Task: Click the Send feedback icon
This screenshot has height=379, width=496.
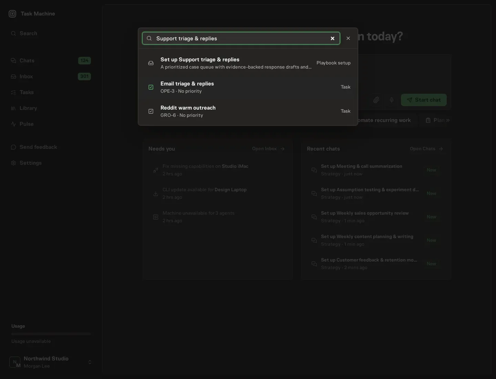Action: (x=13, y=147)
